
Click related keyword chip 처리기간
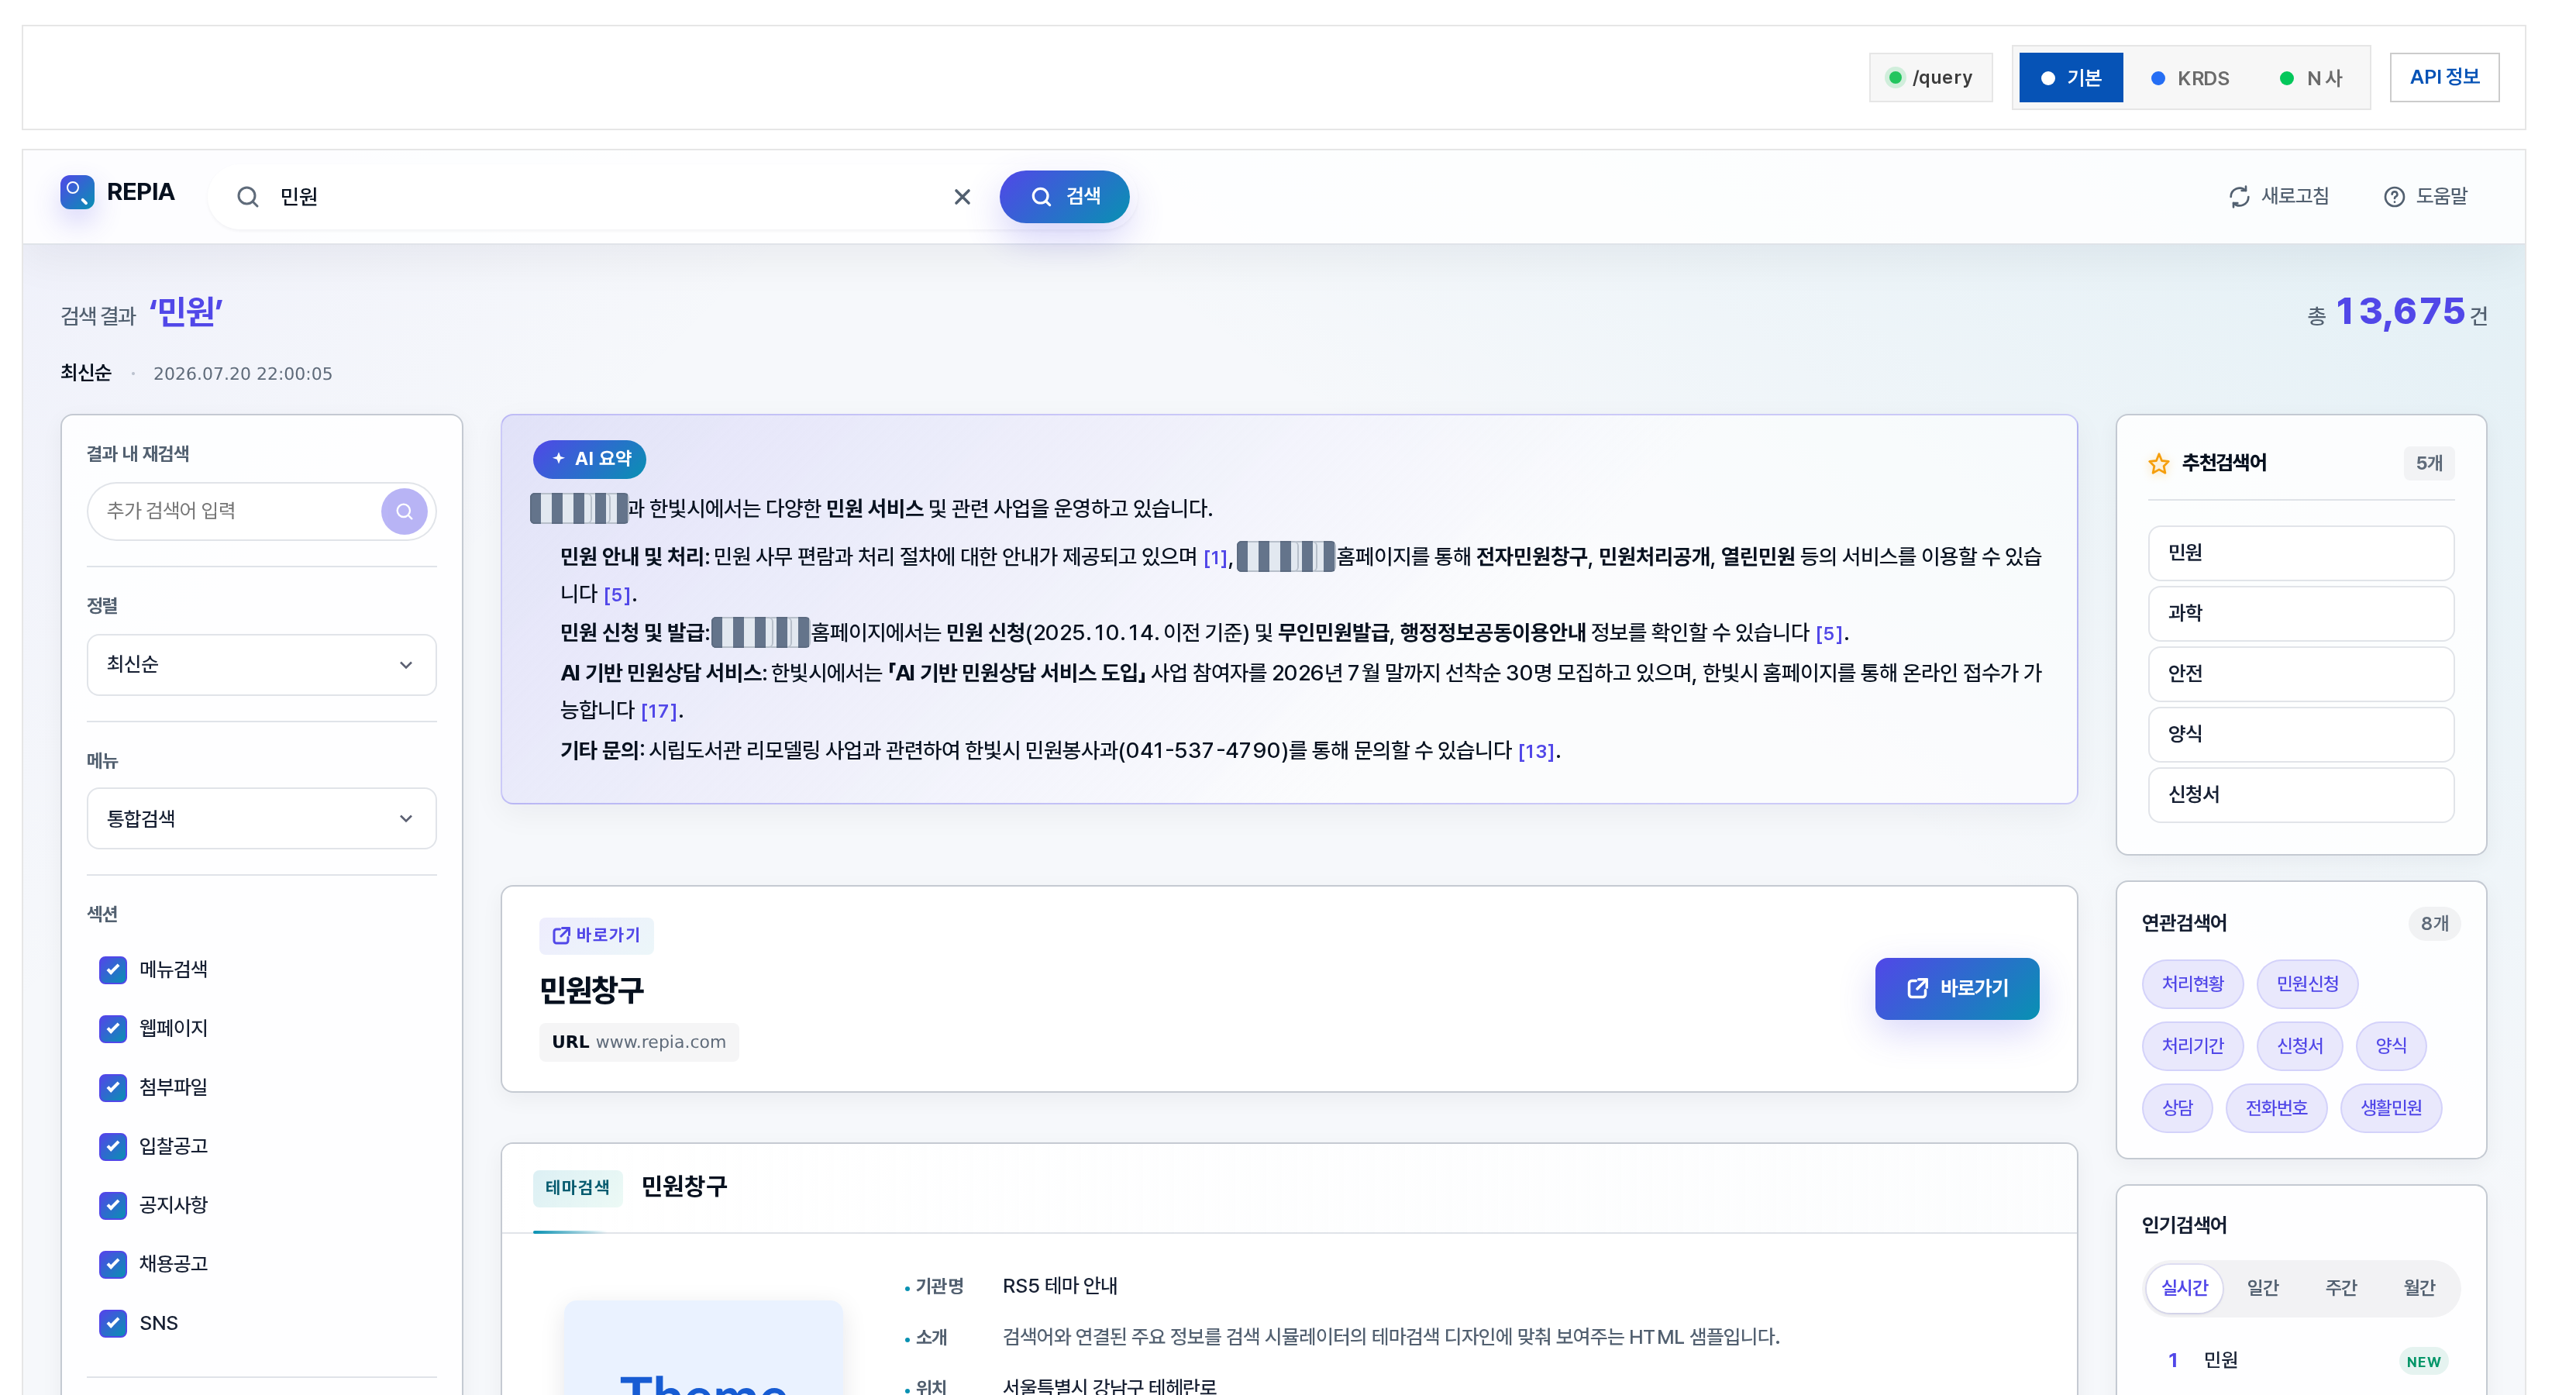[x=2192, y=1046]
